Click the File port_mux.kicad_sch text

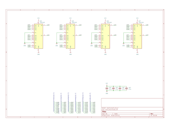[x=111, y=110]
